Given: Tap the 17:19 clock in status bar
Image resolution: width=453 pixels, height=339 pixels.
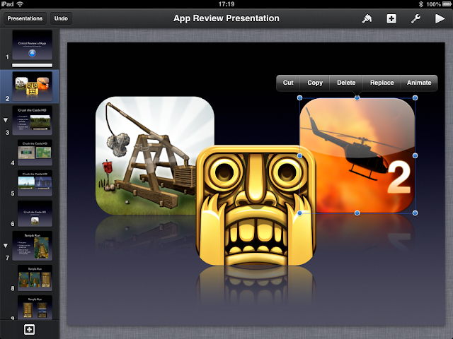Looking at the screenshot, I should [x=226, y=4].
